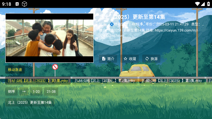Click the blue site source logo icon
This screenshot has height=119, width=212.
pyautogui.click(x=112, y=24)
